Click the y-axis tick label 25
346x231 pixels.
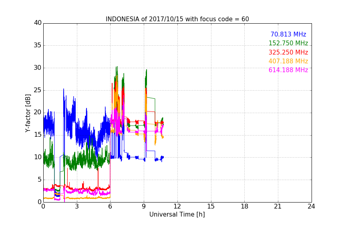pyautogui.click(x=38, y=90)
